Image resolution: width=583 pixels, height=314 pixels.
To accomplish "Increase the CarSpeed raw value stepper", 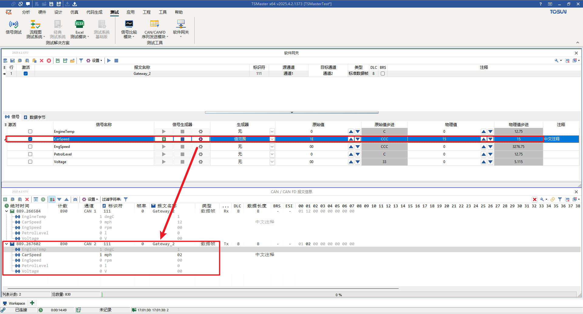I will click(x=351, y=139).
